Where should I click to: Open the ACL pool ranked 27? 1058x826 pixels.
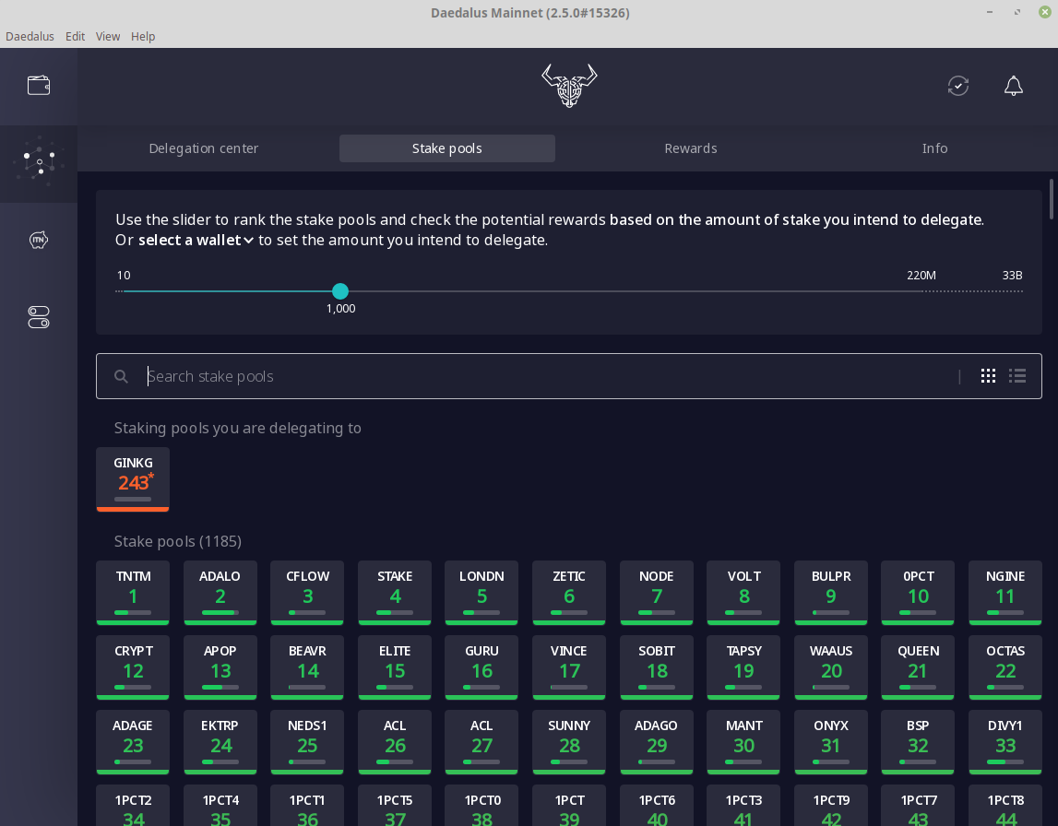481,742
